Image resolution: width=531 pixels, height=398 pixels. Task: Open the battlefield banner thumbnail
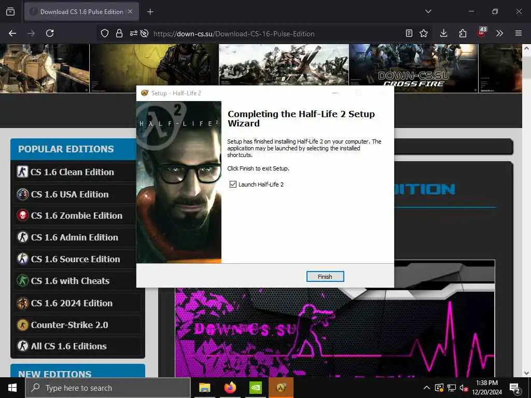tap(284, 64)
